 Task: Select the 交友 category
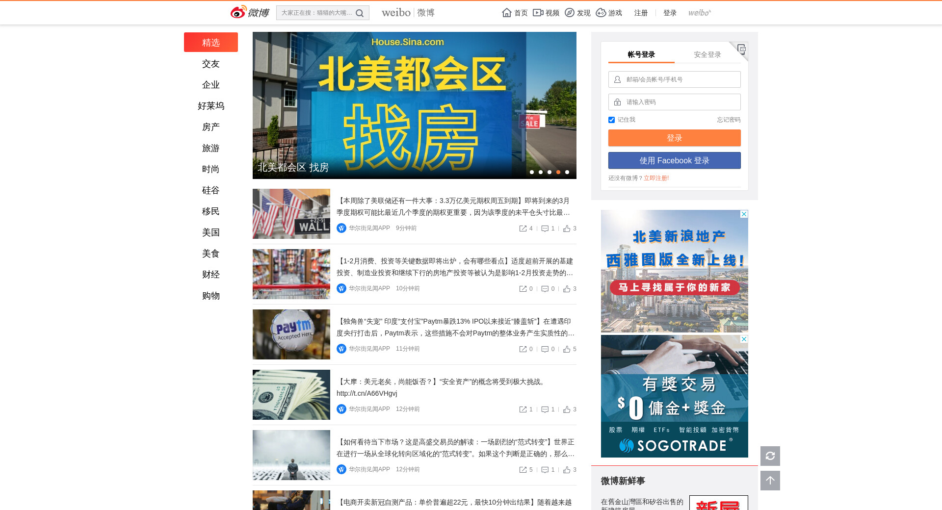click(211, 64)
